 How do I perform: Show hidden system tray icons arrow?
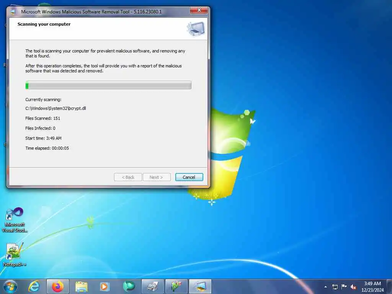(x=325, y=287)
